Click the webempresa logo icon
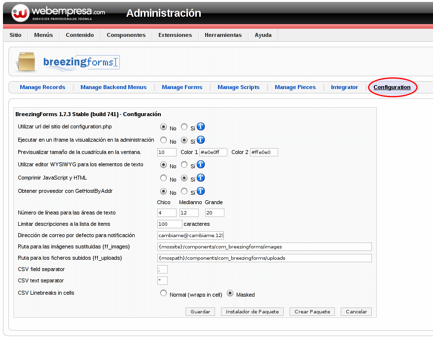This screenshot has width=433, height=337. [20, 13]
